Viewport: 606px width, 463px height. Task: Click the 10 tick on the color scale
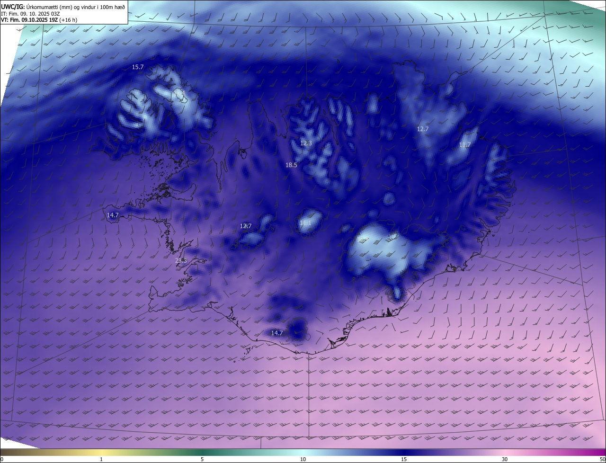[x=303, y=459]
